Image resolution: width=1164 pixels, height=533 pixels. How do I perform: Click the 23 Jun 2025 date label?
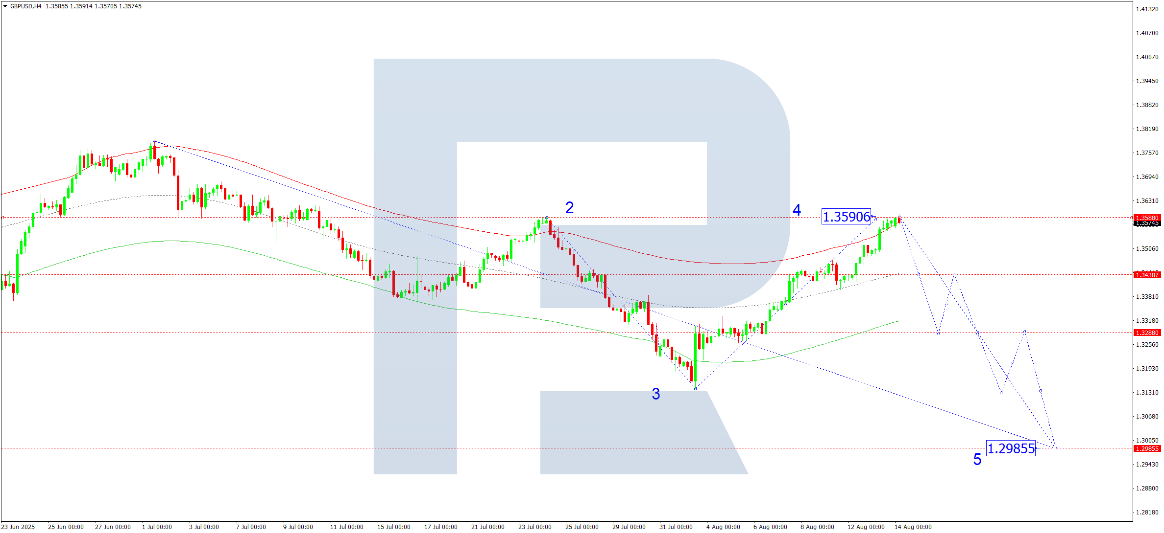pyautogui.click(x=18, y=527)
